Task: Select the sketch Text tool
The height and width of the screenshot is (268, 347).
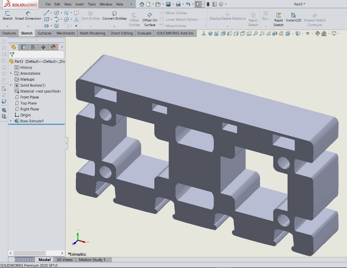Action: click(x=76, y=19)
